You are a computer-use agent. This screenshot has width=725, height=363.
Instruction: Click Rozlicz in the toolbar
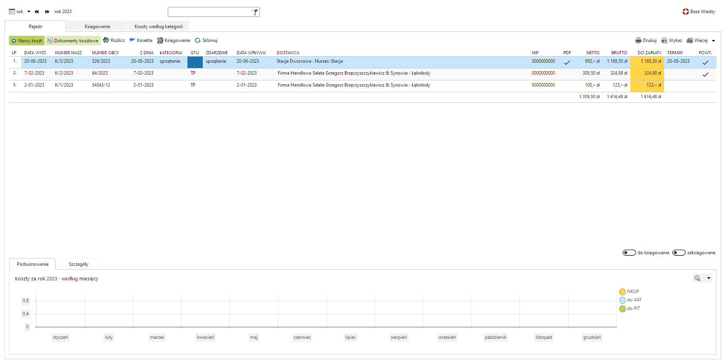click(x=114, y=40)
